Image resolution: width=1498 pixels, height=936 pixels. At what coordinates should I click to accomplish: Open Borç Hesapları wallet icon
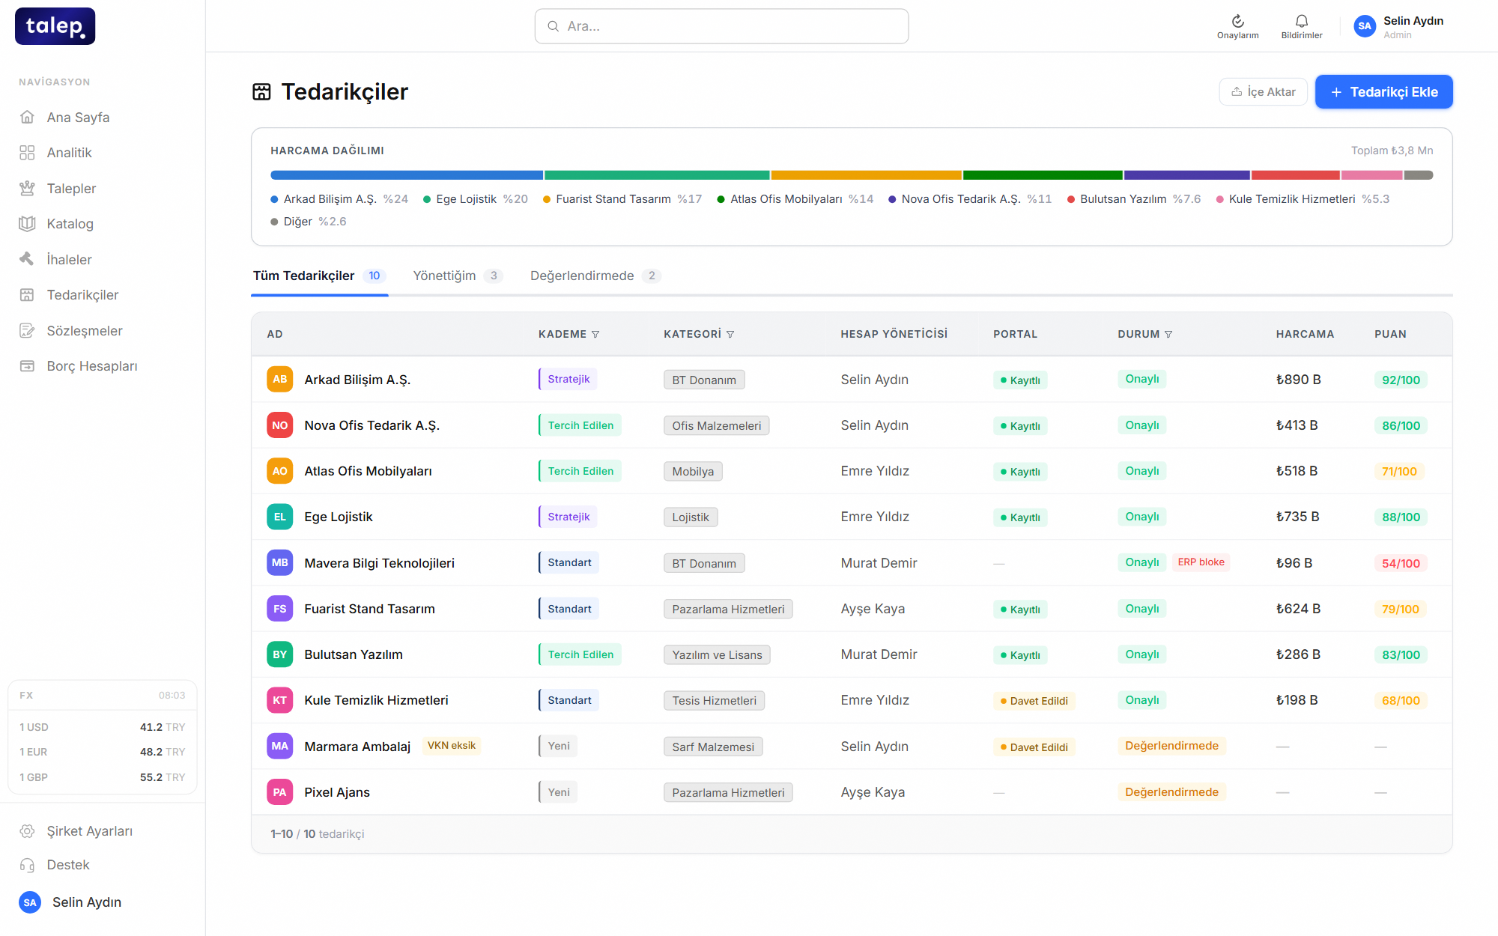click(x=27, y=365)
